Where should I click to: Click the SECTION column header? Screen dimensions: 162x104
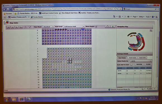point(130,68)
